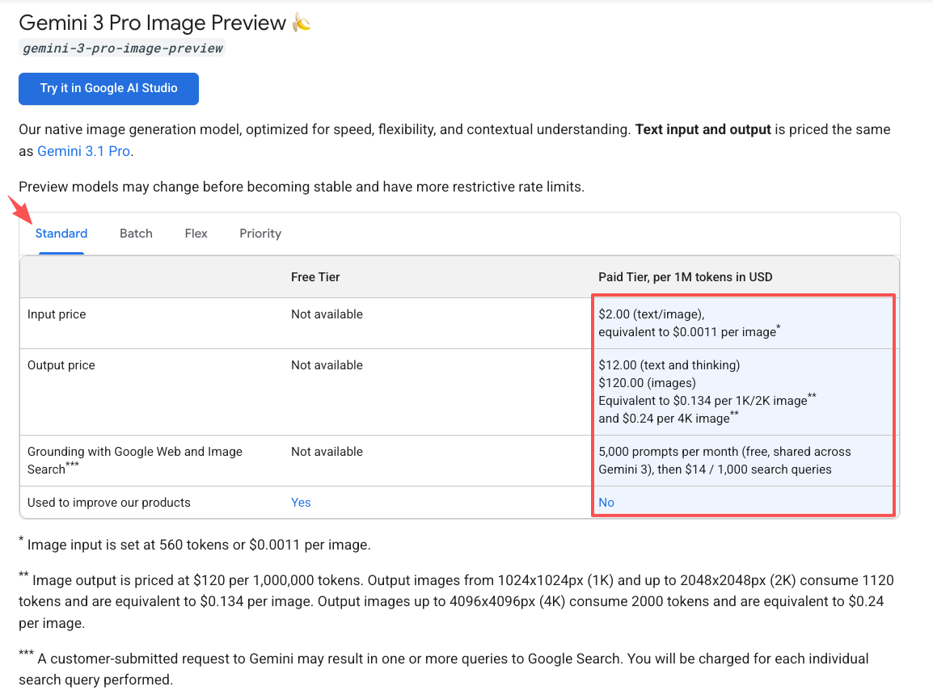This screenshot has width=933, height=695.
Task: Click the Input price row label
Action: [x=57, y=314]
